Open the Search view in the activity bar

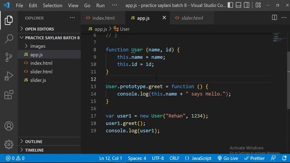[x=9, y=38]
